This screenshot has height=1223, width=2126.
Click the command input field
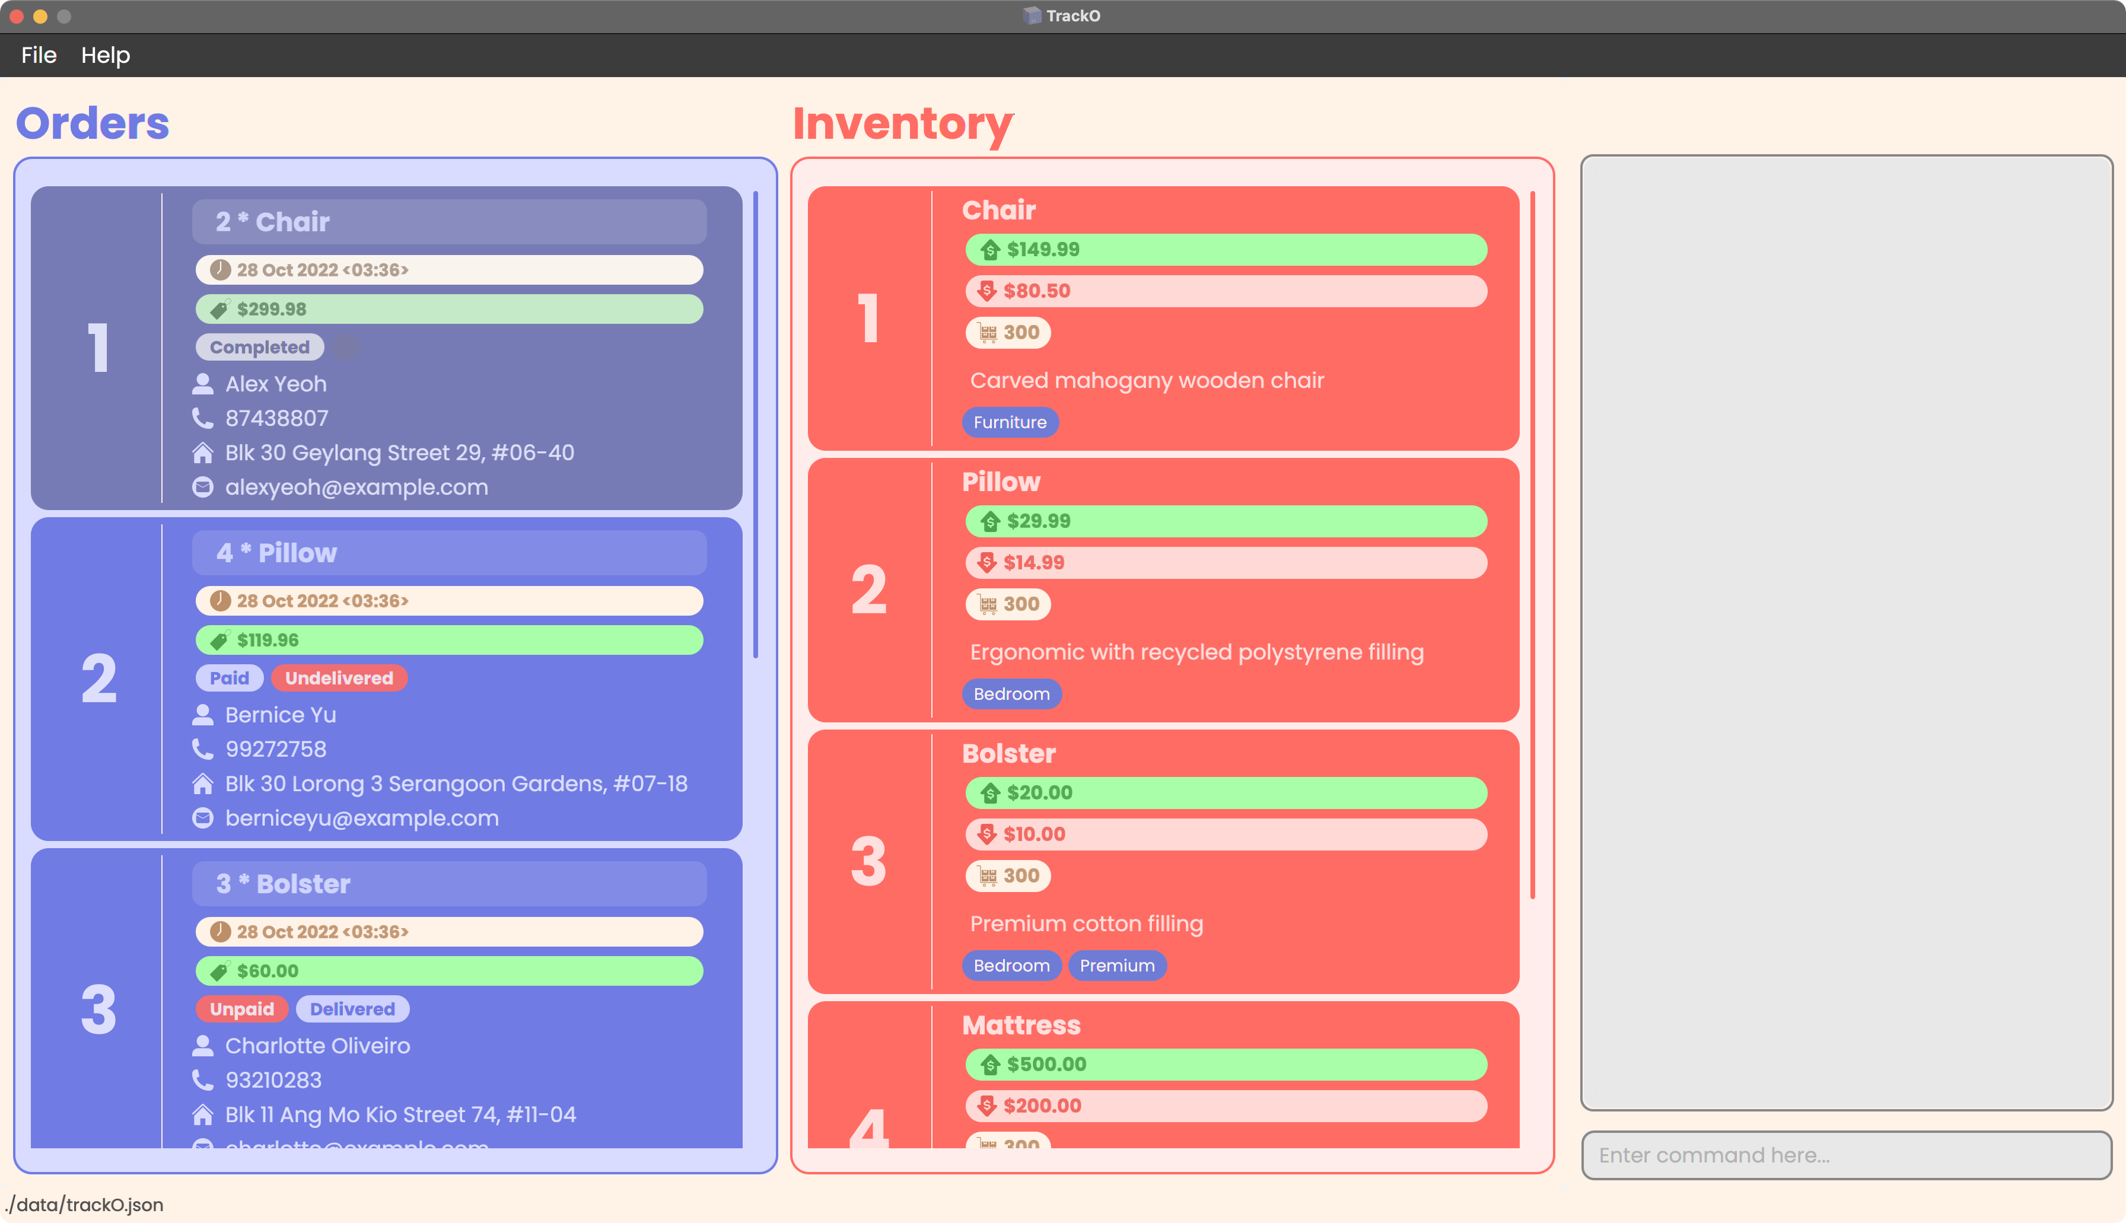click(1845, 1155)
